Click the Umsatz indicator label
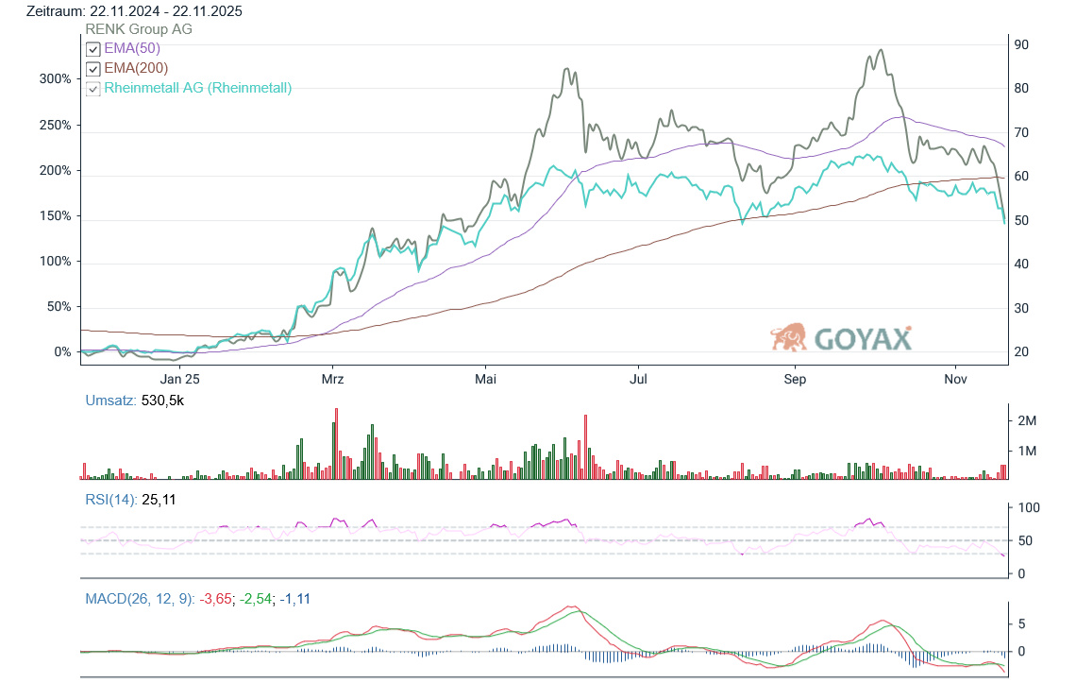1076x682 pixels. click(109, 401)
